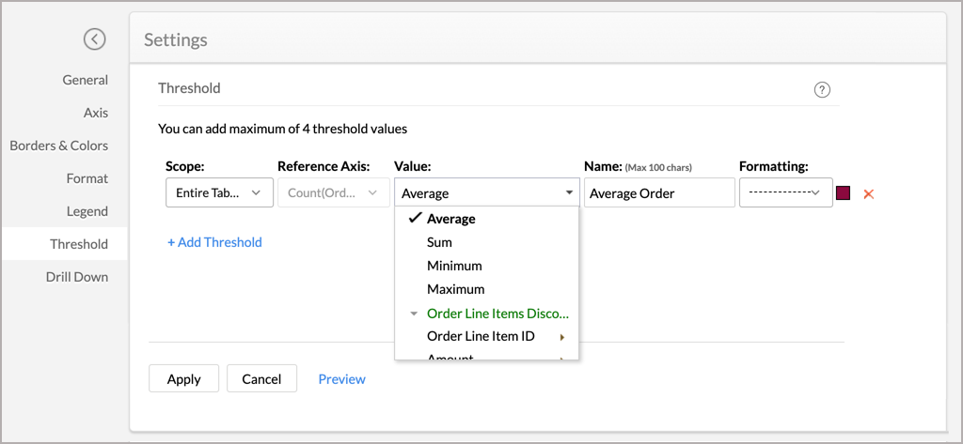Click the Name field containing Average Order
Viewport: 963px width, 444px height.
click(658, 193)
